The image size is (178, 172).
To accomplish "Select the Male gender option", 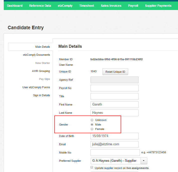I will (92, 124).
